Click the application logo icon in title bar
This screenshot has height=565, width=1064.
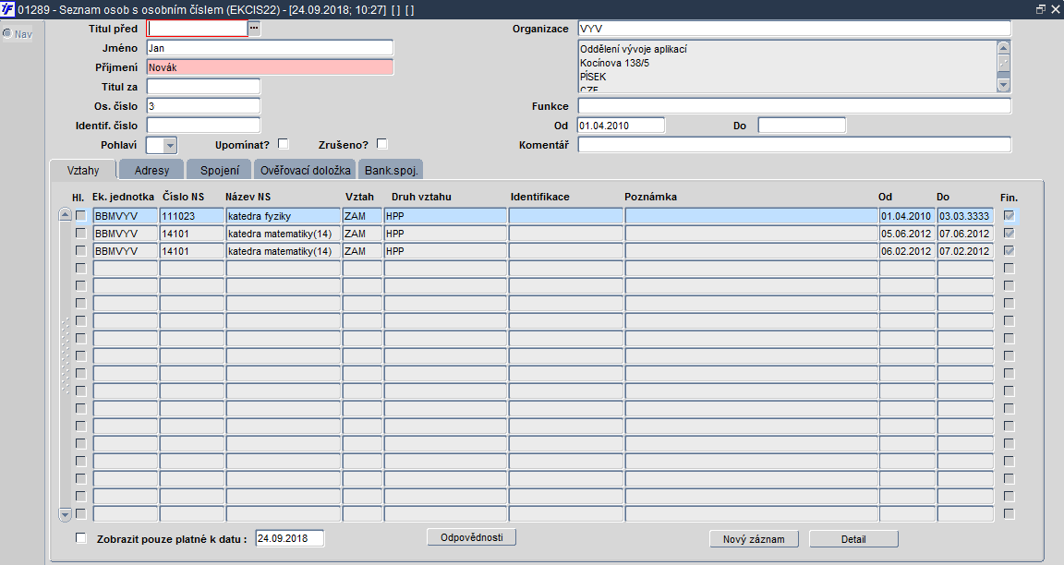point(8,9)
